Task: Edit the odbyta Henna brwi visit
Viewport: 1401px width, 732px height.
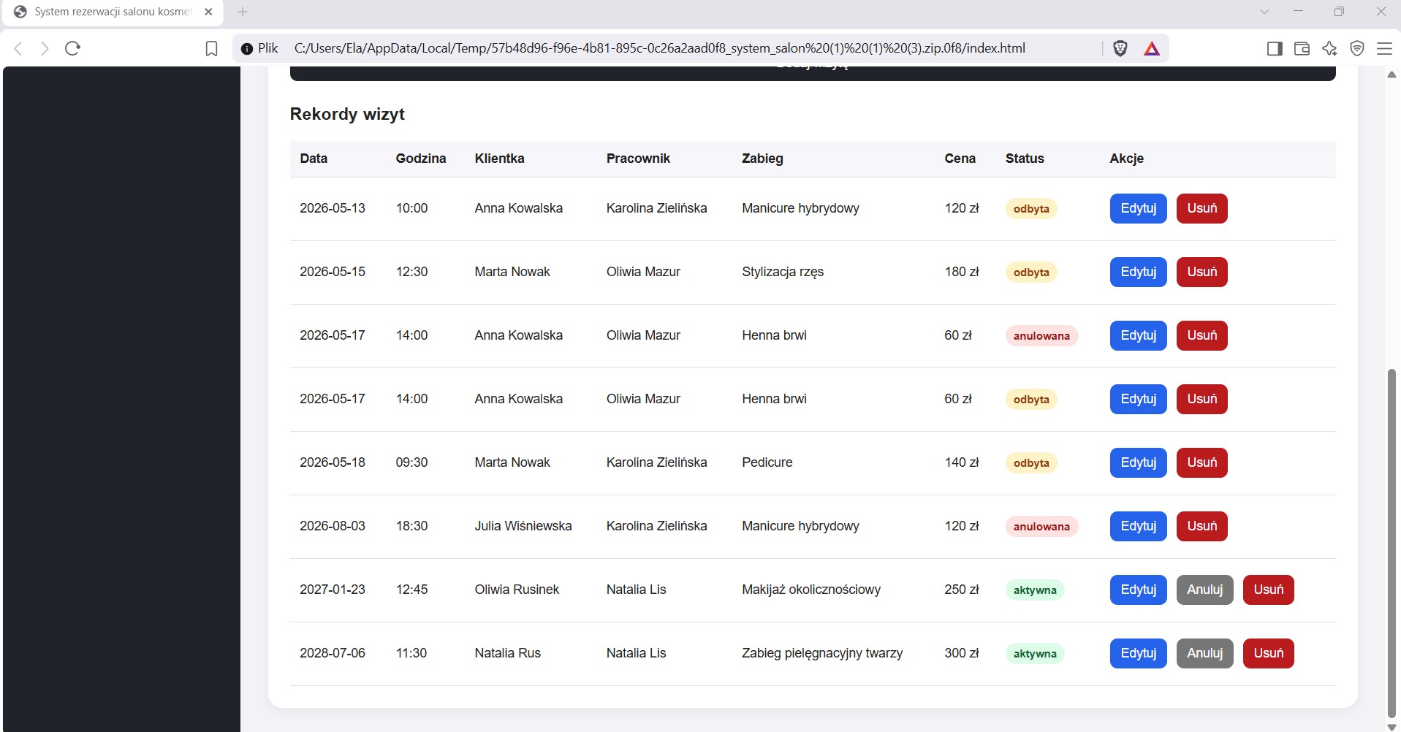Action: 1138,399
